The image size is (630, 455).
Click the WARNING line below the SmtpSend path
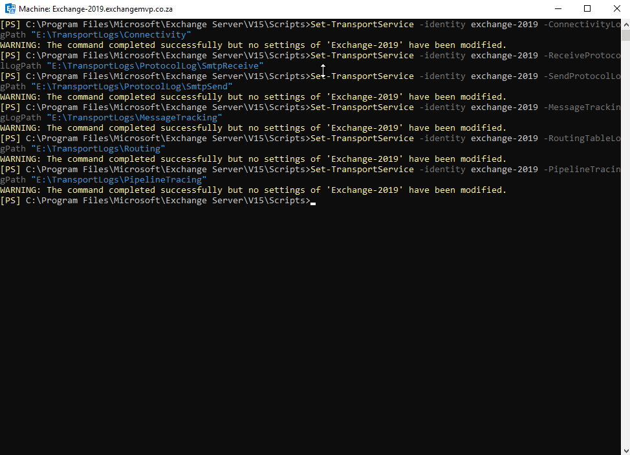pyautogui.click(x=253, y=97)
